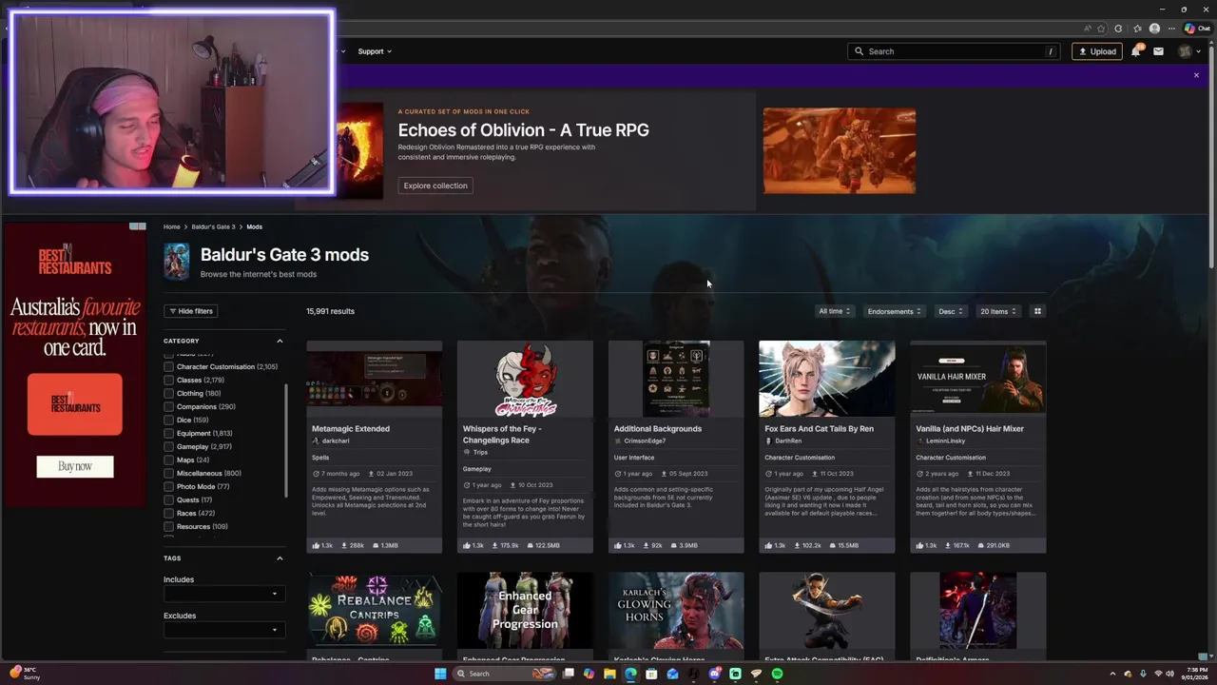The image size is (1217, 685).
Task: Open the 20 Items per page dropdown
Action: pyautogui.click(x=998, y=311)
